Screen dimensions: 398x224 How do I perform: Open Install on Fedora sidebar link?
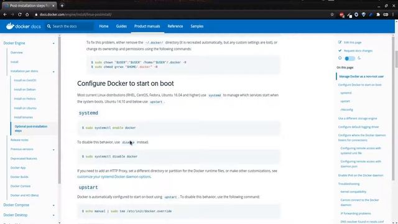pos(25,98)
